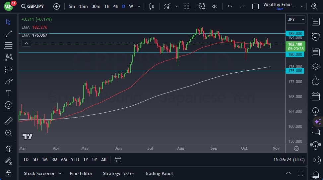Open the Calendar panel icon
The width and height of the screenshot is (323, 180).
coord(315,96)
